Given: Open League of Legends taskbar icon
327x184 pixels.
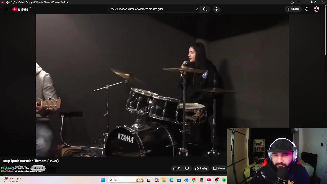Looking at the screenshot, I should (x=201, y=180).
